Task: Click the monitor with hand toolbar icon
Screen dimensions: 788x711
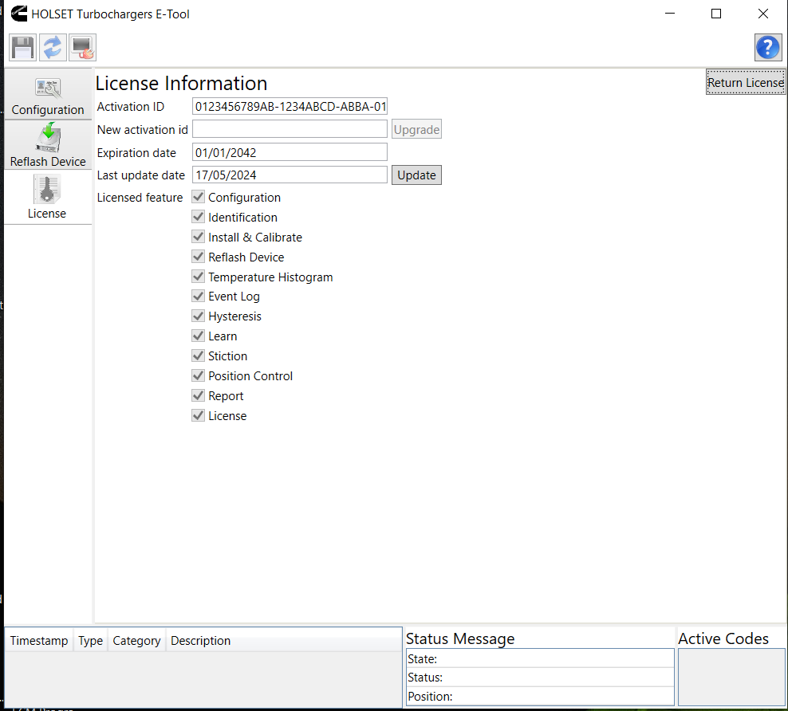Action: (82, 48)
